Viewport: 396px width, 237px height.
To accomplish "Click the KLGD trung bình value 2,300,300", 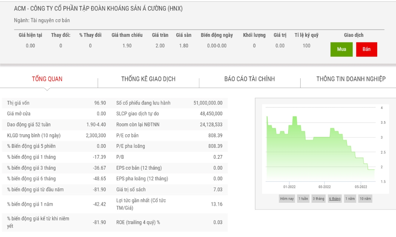I will (x=96, y=135).
